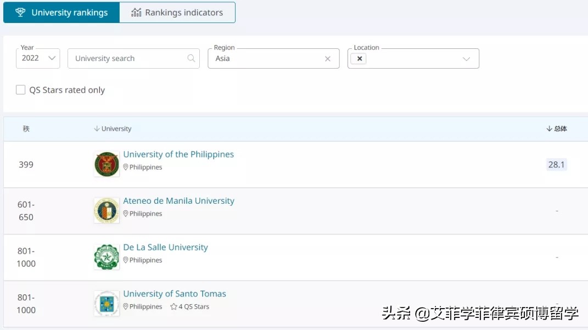
Task: Open the University of the Philippines link
Action: coord(178,154)
